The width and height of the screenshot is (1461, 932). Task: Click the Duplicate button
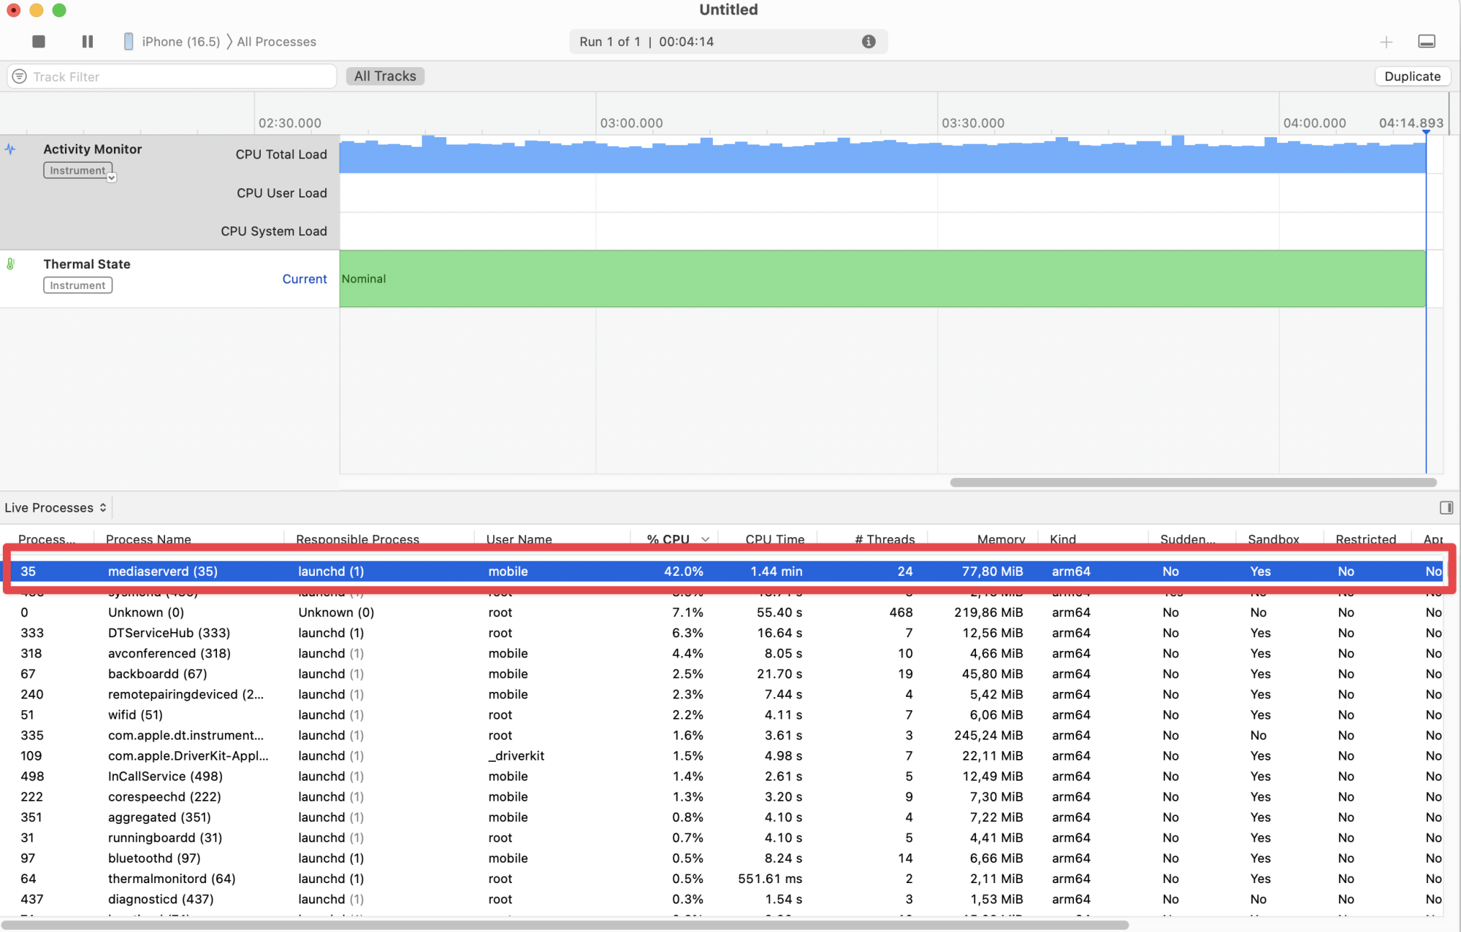1411,76
